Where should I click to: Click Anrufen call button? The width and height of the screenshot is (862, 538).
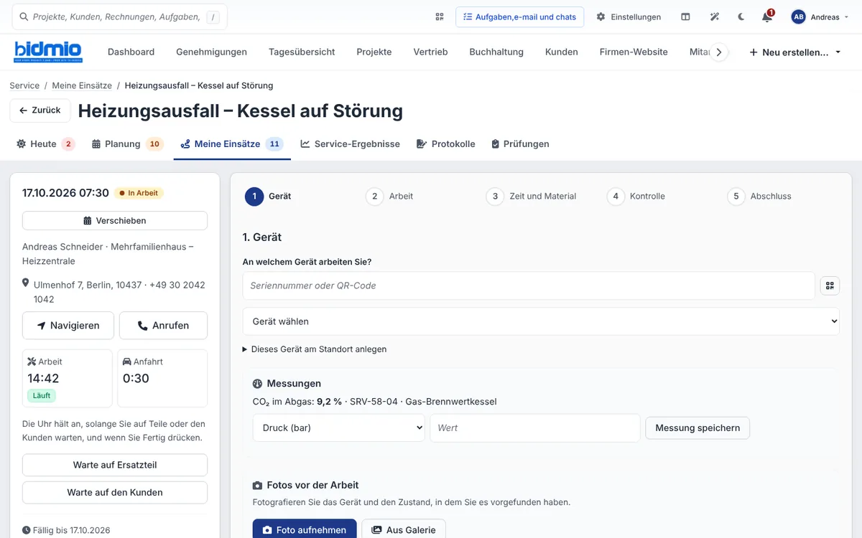click(x=163, y=325)
